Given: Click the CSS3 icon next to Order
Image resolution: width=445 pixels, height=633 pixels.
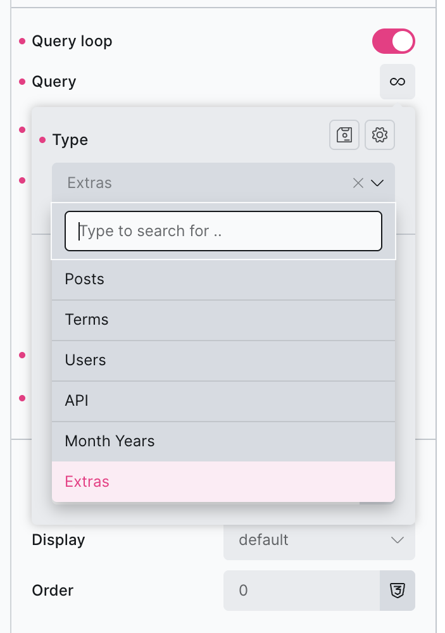Looking at the screenshot, I should 398,591.
